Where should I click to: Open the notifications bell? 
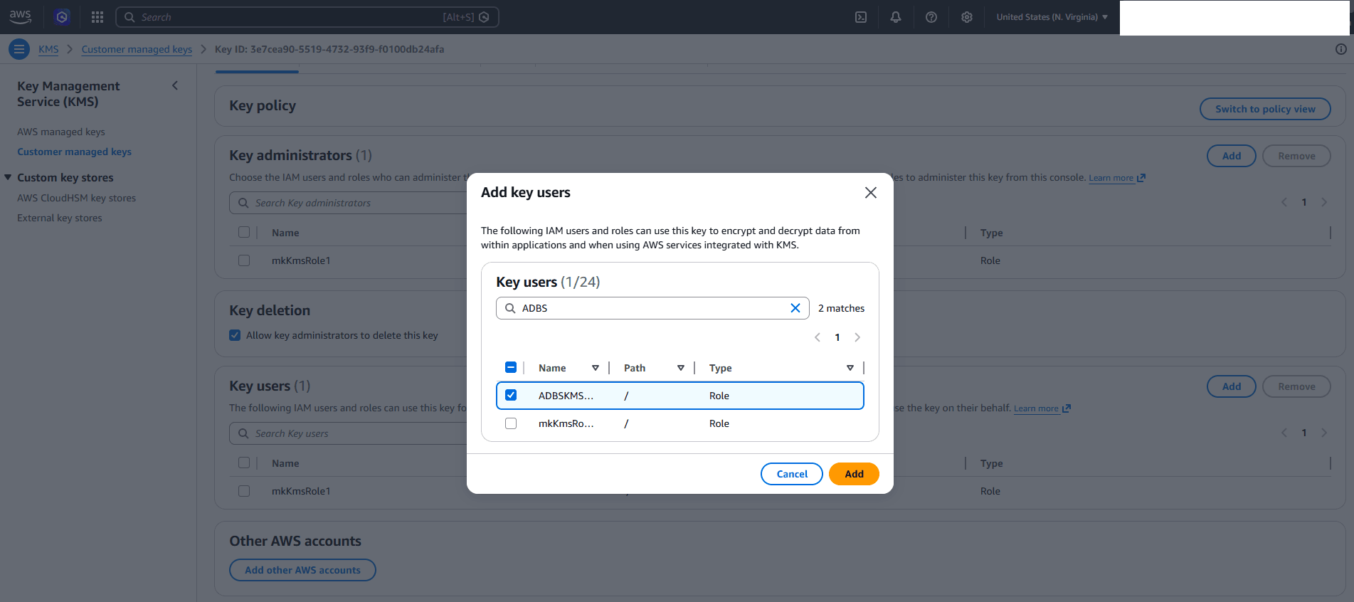[896, 17]
